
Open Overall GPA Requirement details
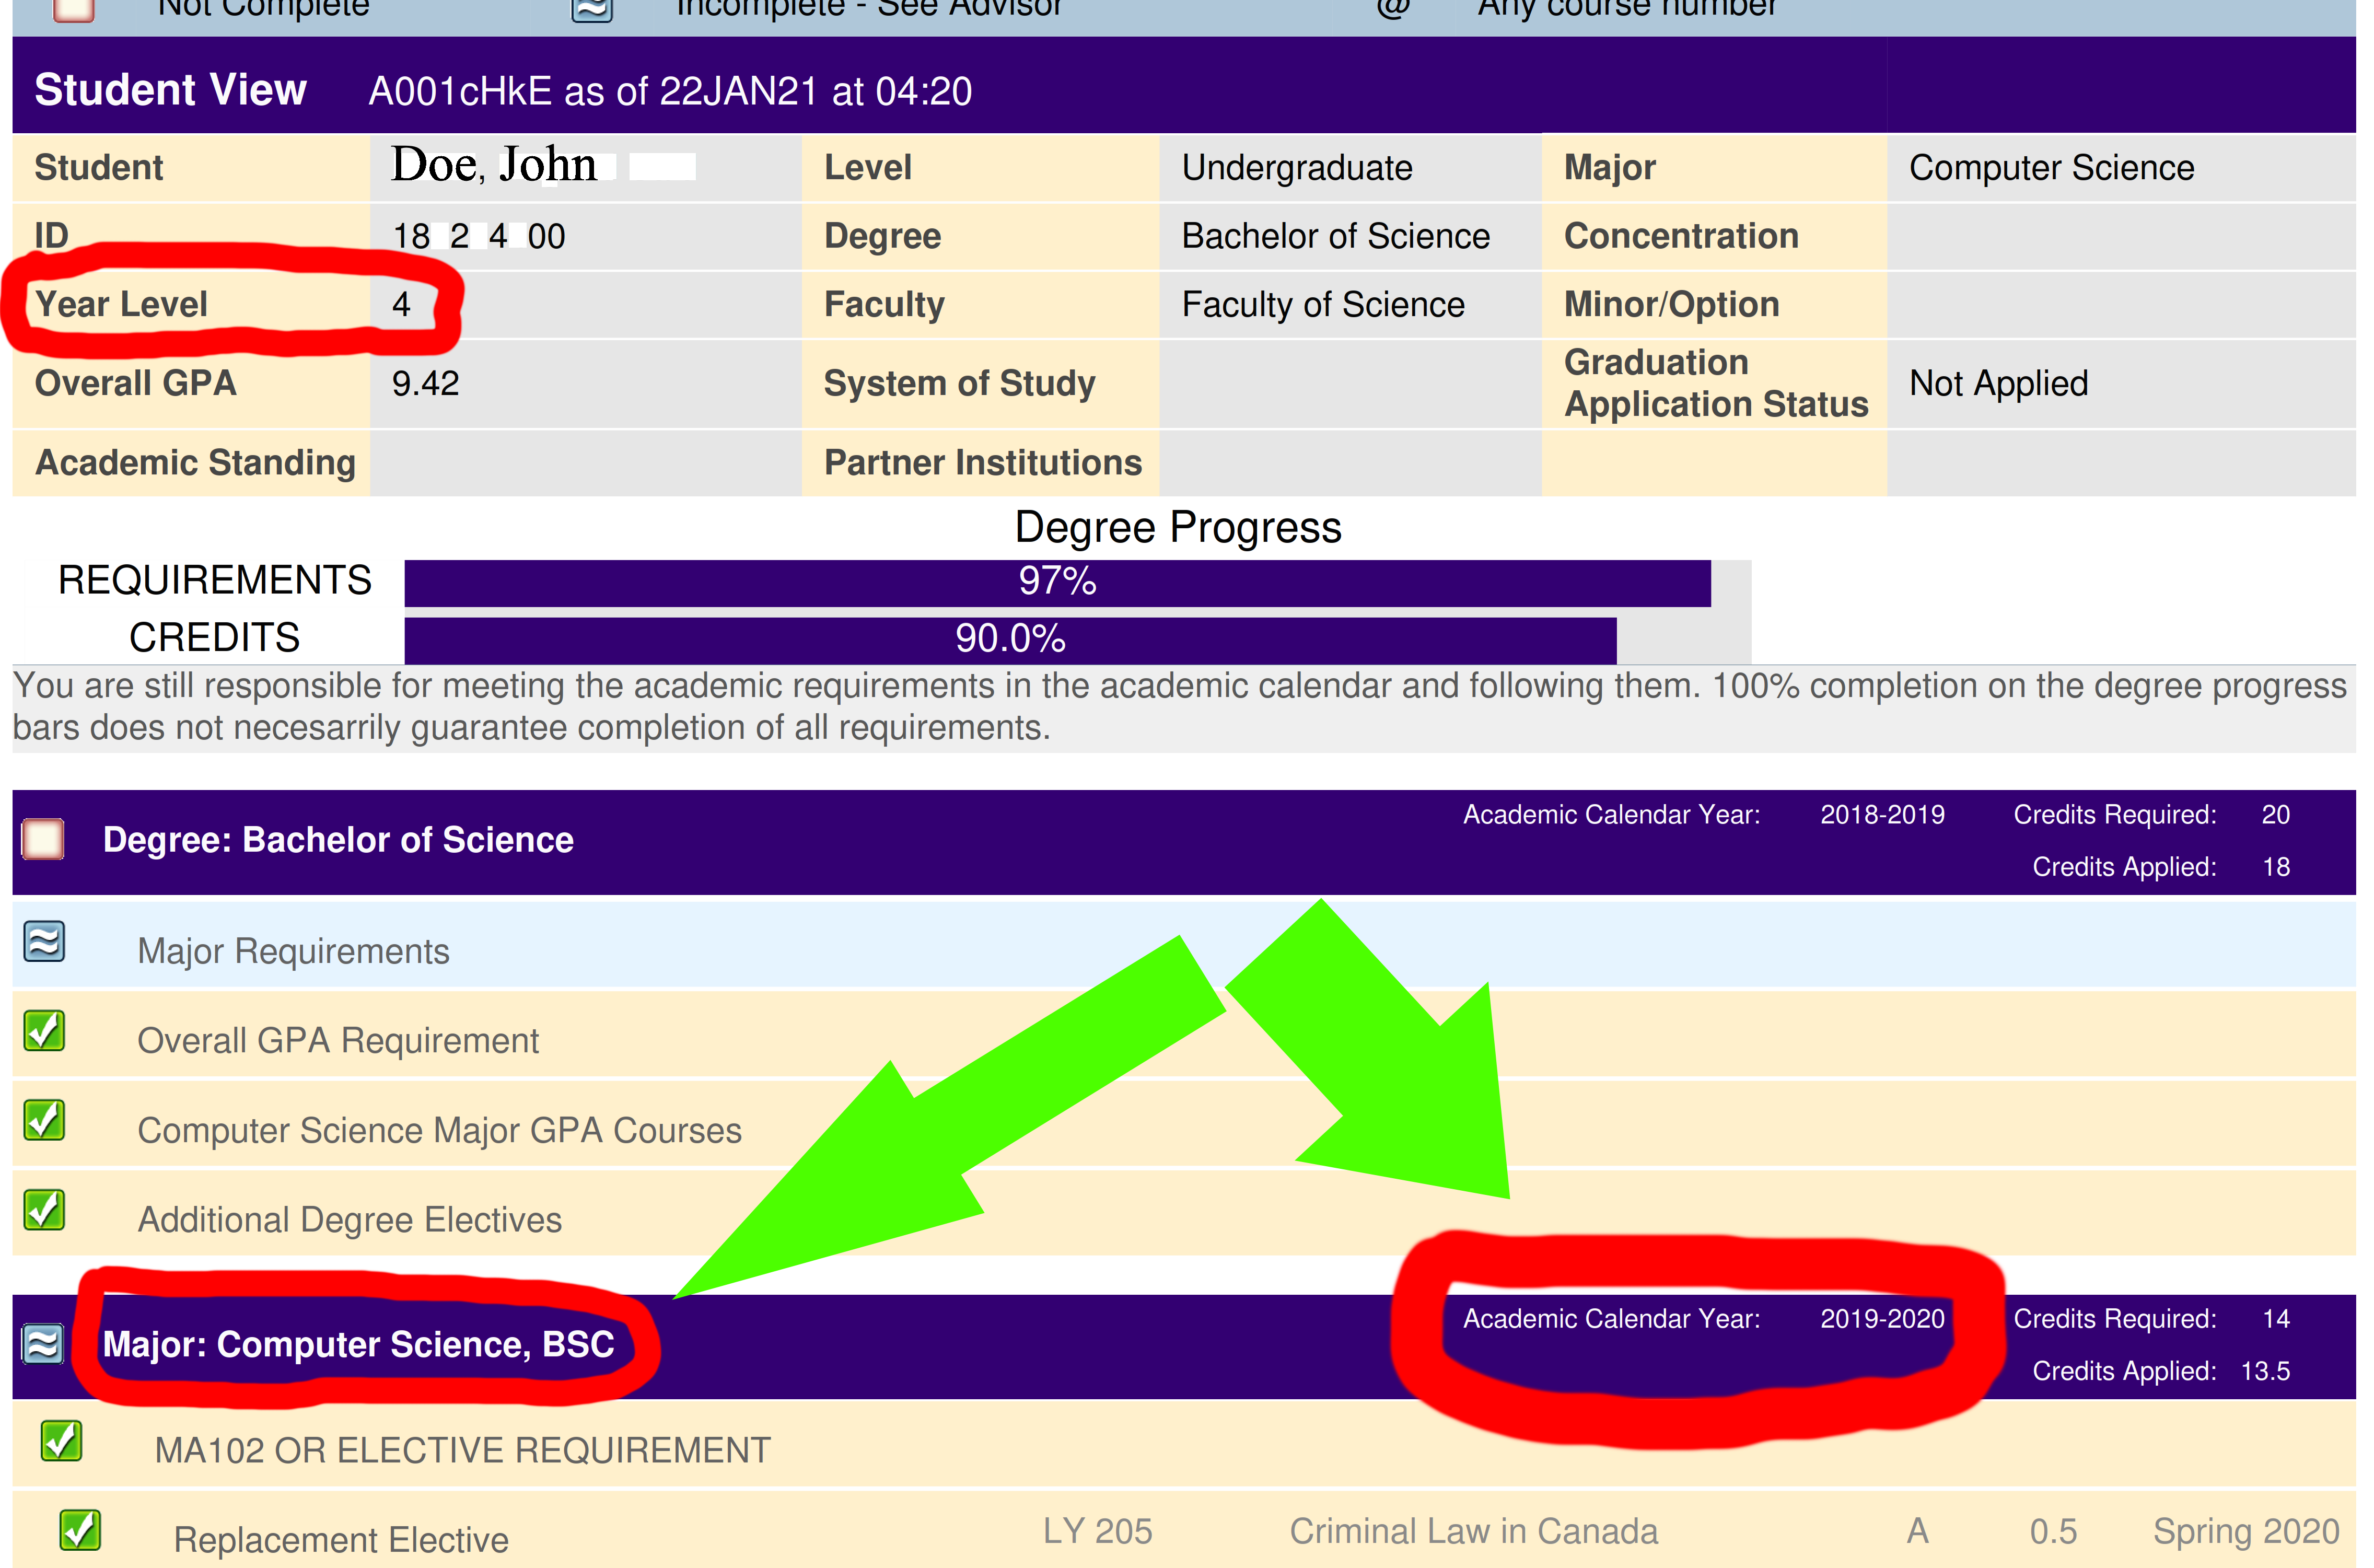pos(337,1041)
